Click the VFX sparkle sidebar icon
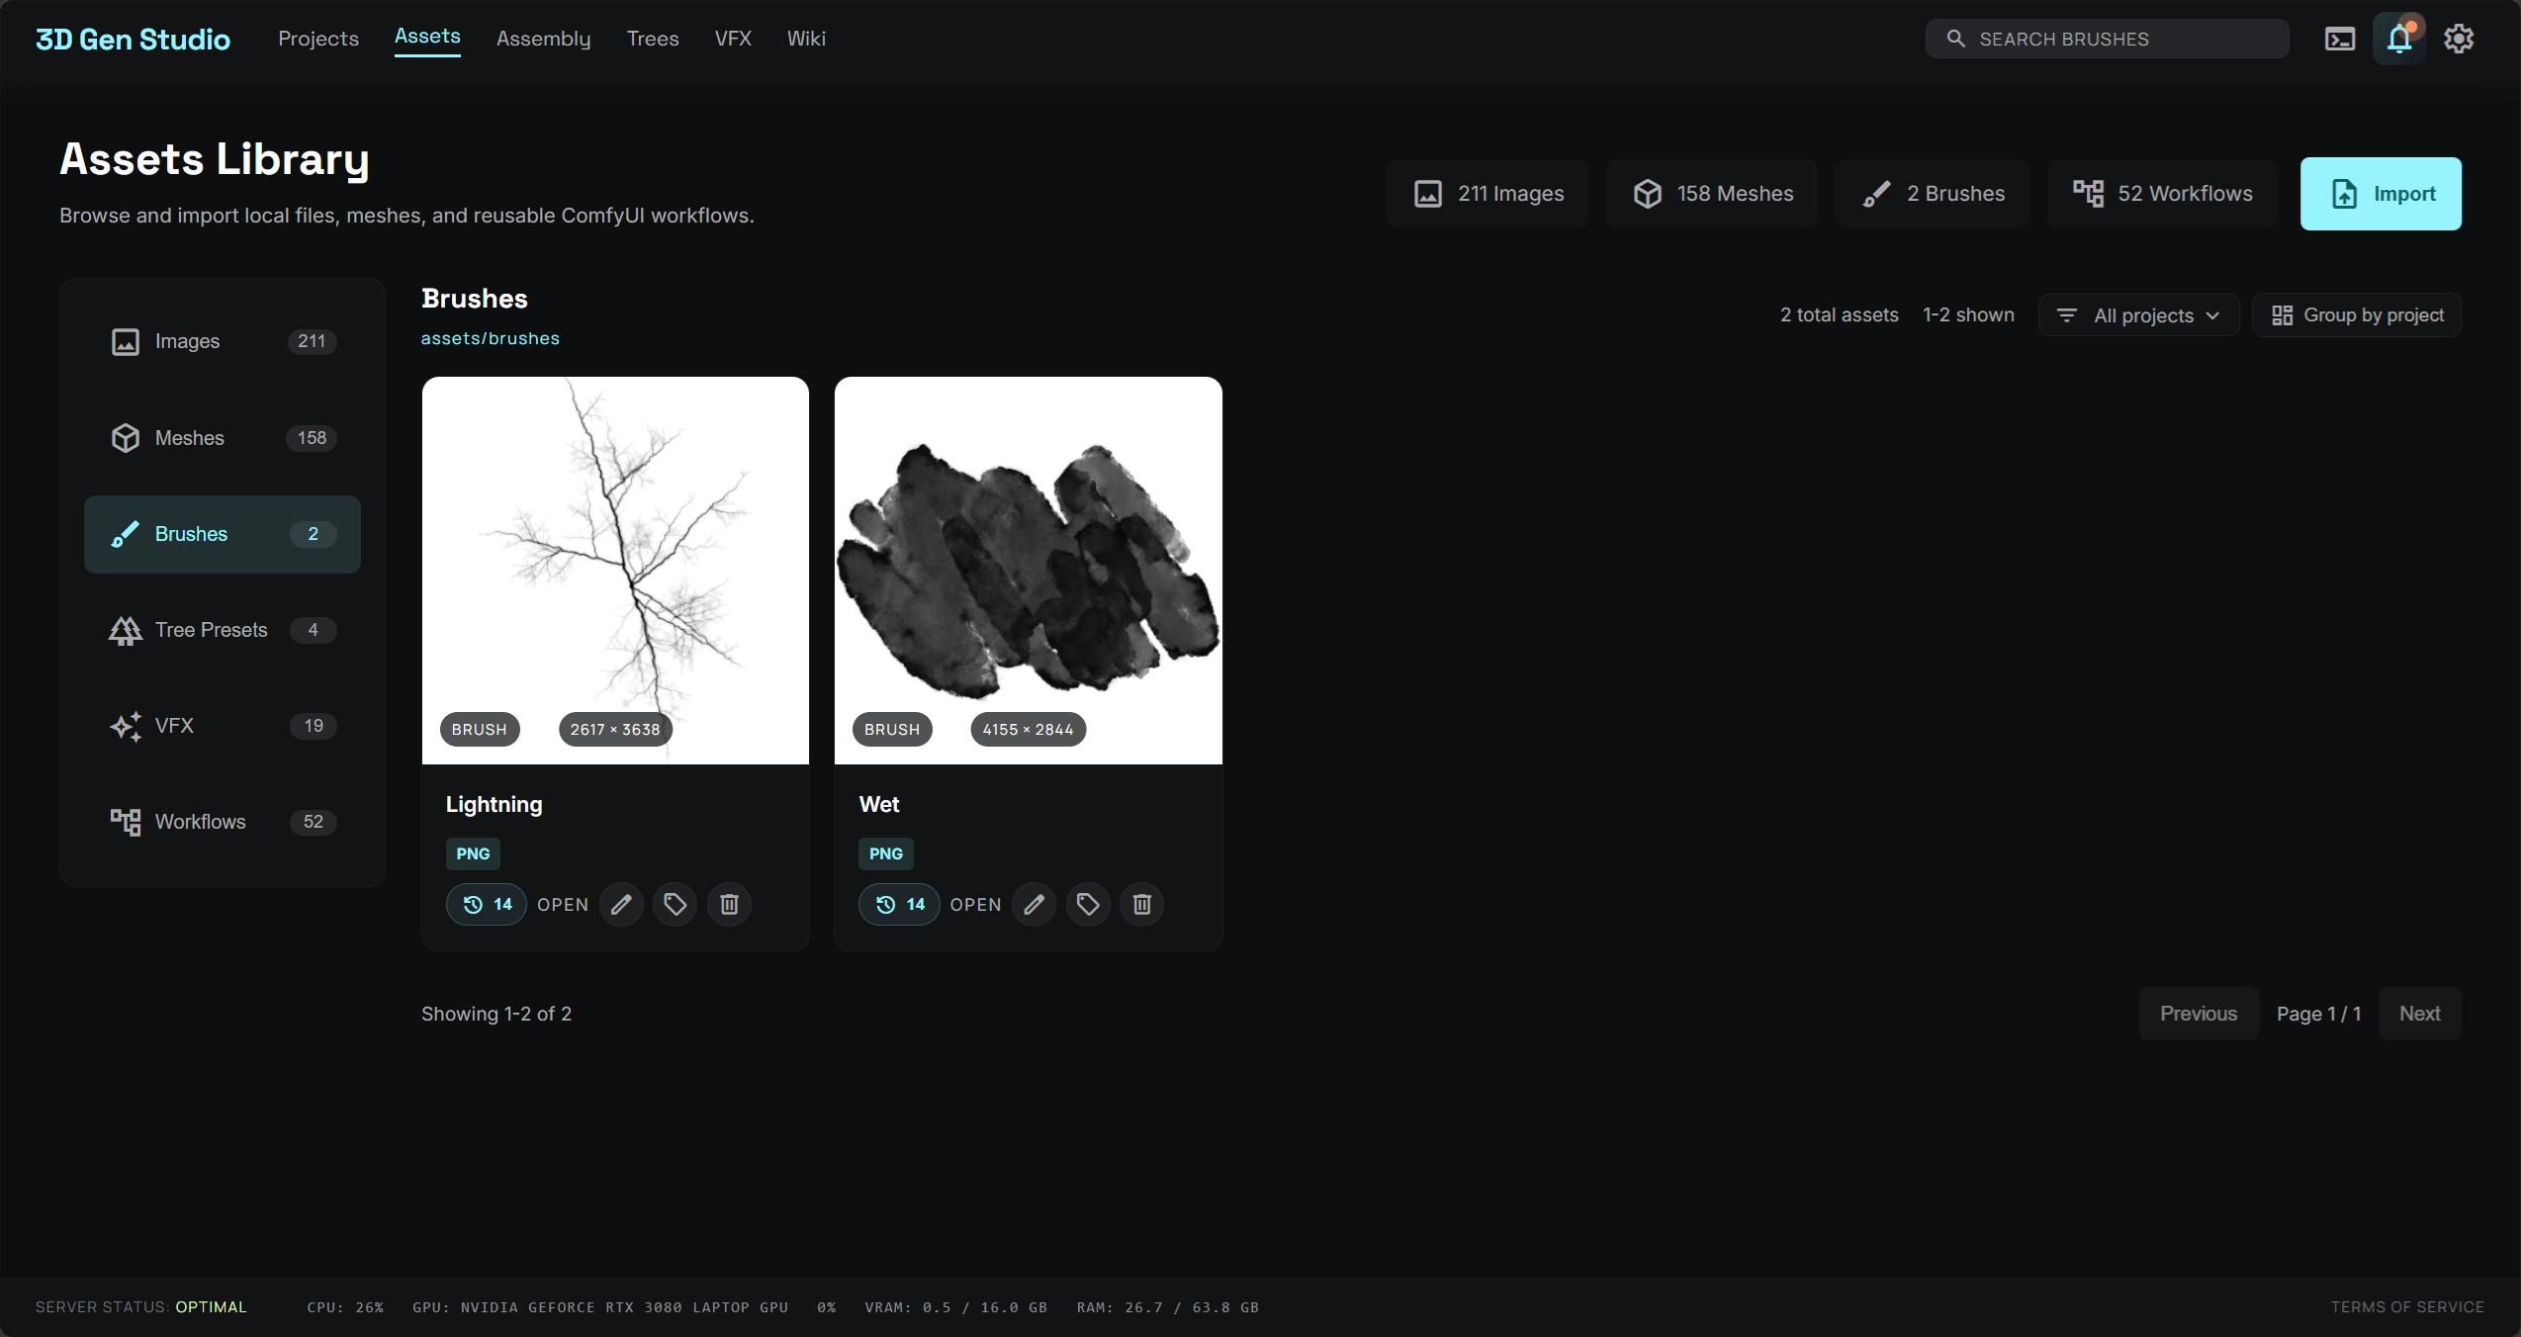This screenshot has height=1337, width=2521. (x=125, y=726)
